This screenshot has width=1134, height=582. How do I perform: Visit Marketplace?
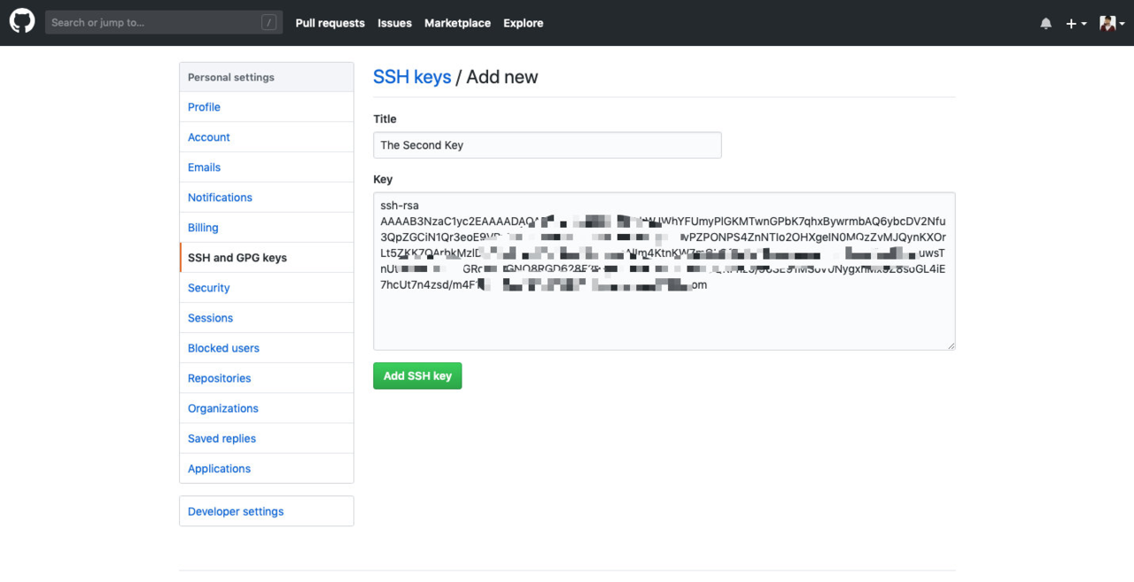(x=457, y=23)
